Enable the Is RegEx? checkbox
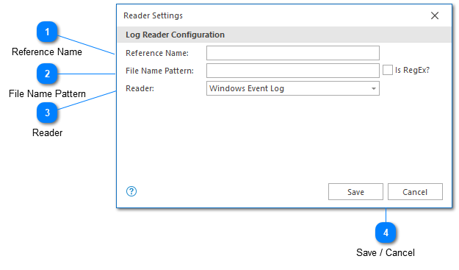Screen dimensions: 459x270 388,70
